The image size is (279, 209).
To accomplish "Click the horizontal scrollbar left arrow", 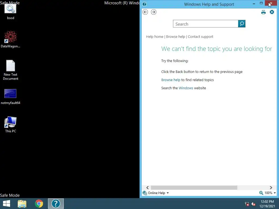I will click(x=147, y=188).
